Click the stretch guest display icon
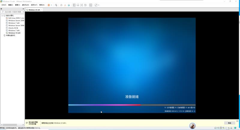This screenshot has width=240, height=130. [x=96, y=5]
